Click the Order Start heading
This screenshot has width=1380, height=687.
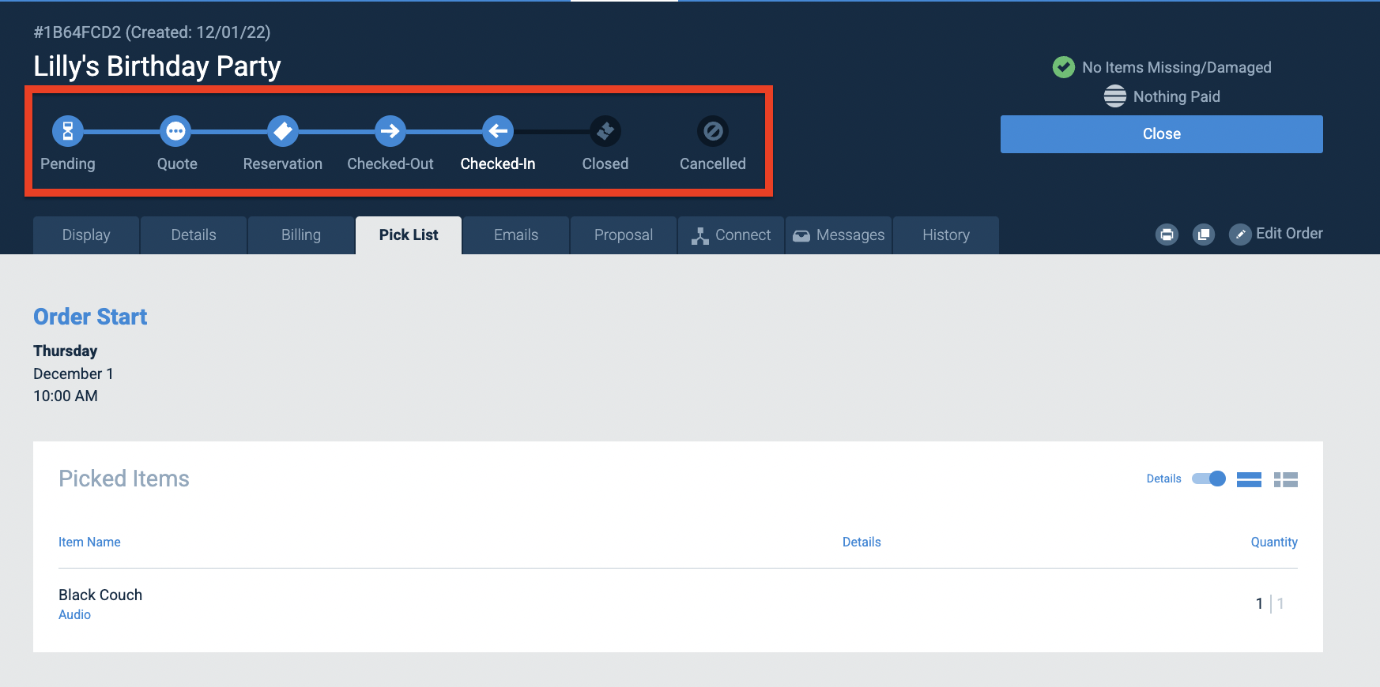click(x=90, y=317)
